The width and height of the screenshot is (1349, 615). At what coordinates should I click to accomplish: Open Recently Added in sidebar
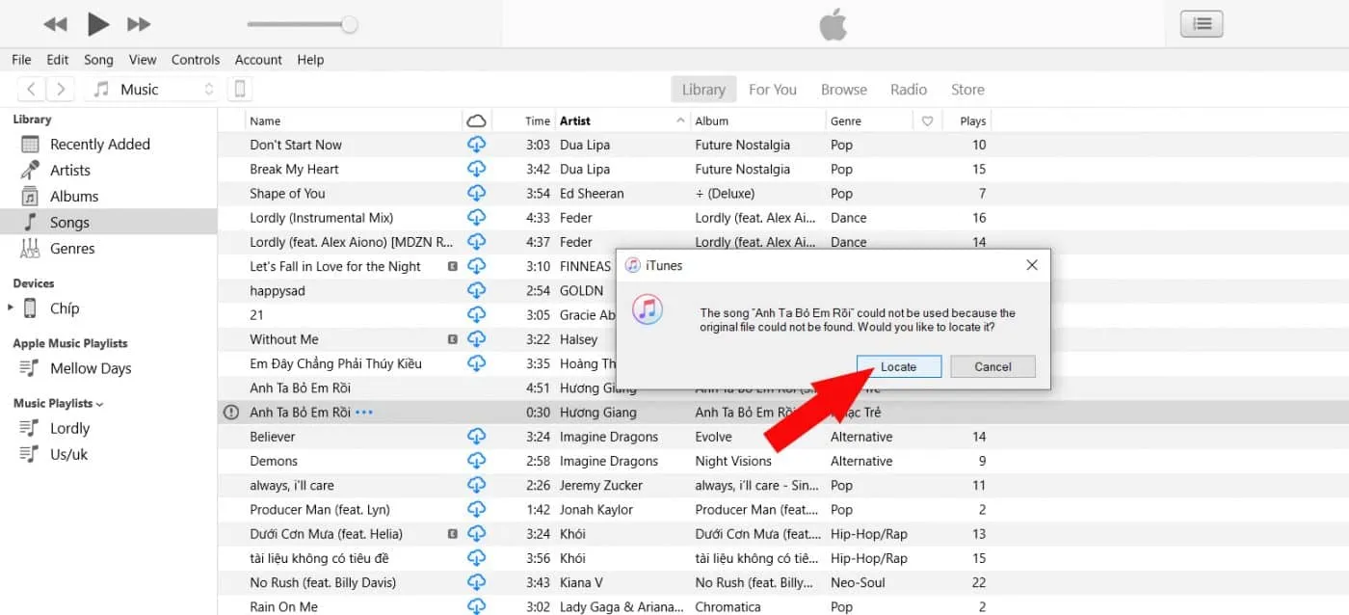99,145
